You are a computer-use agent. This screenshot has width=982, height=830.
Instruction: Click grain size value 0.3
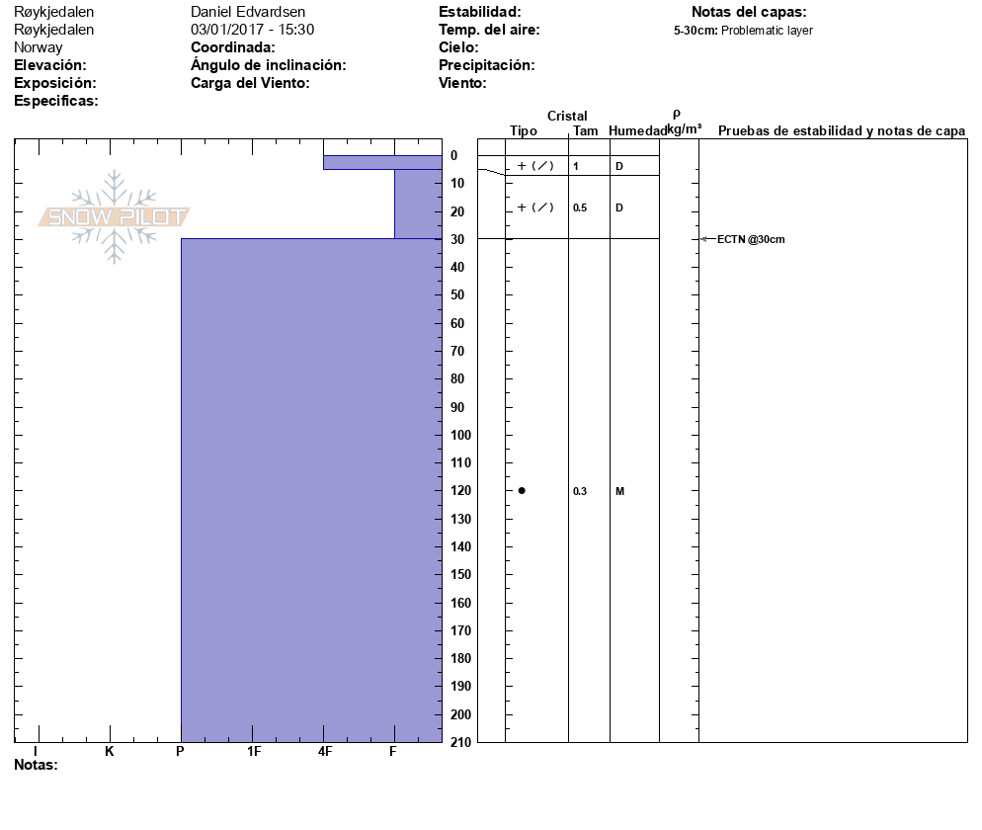580,491
